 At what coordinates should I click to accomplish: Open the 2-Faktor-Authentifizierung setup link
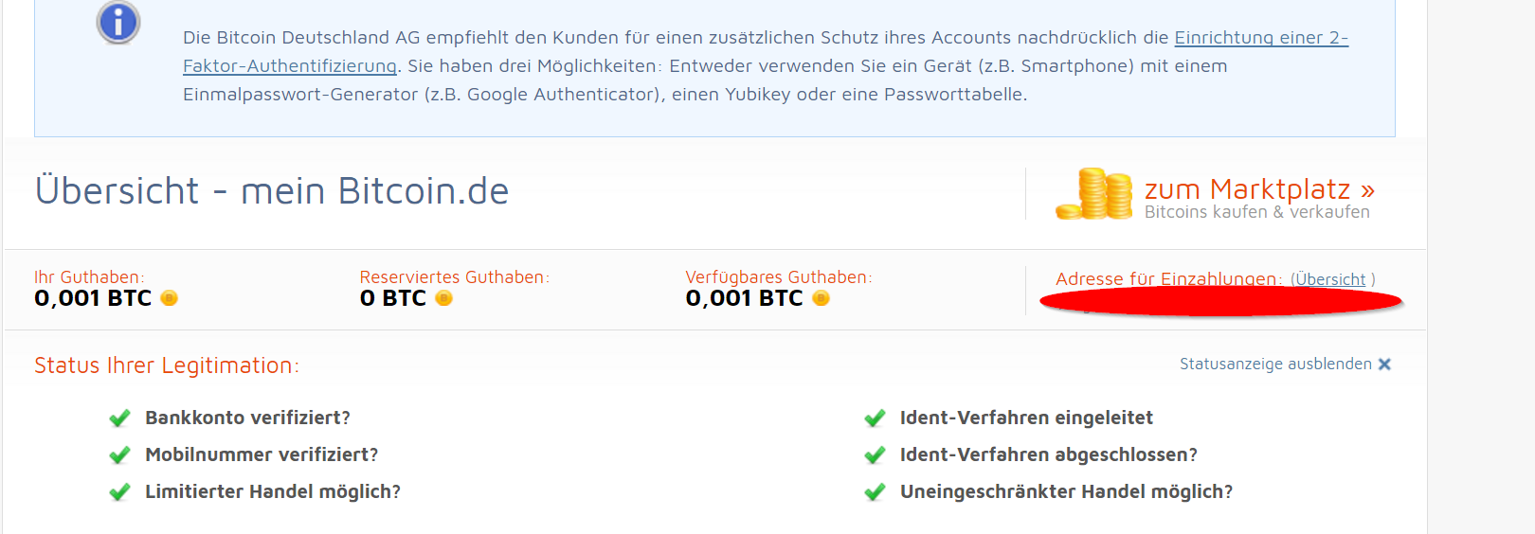pos(766,51)
